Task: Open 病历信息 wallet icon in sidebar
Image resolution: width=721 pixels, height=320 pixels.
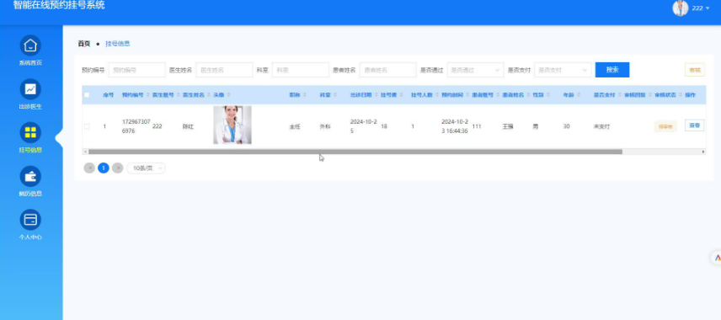Action: [30, 177]
